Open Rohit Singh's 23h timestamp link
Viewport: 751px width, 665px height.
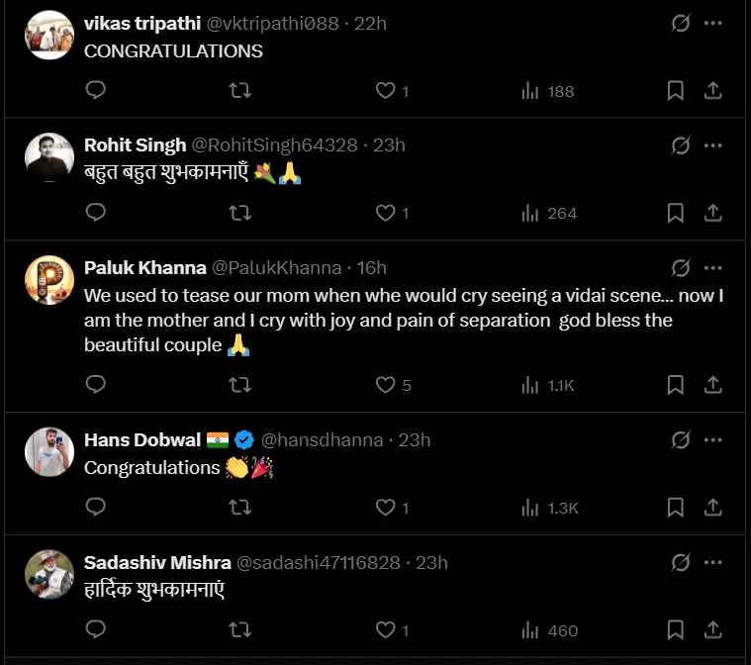389,145
